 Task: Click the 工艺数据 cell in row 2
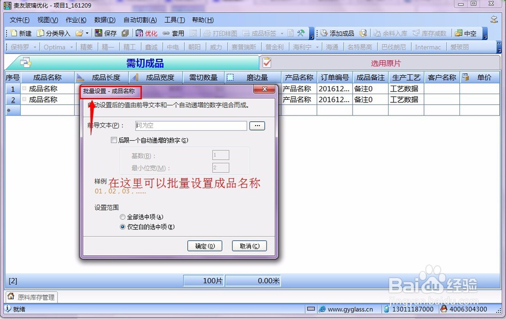(406, 99)
